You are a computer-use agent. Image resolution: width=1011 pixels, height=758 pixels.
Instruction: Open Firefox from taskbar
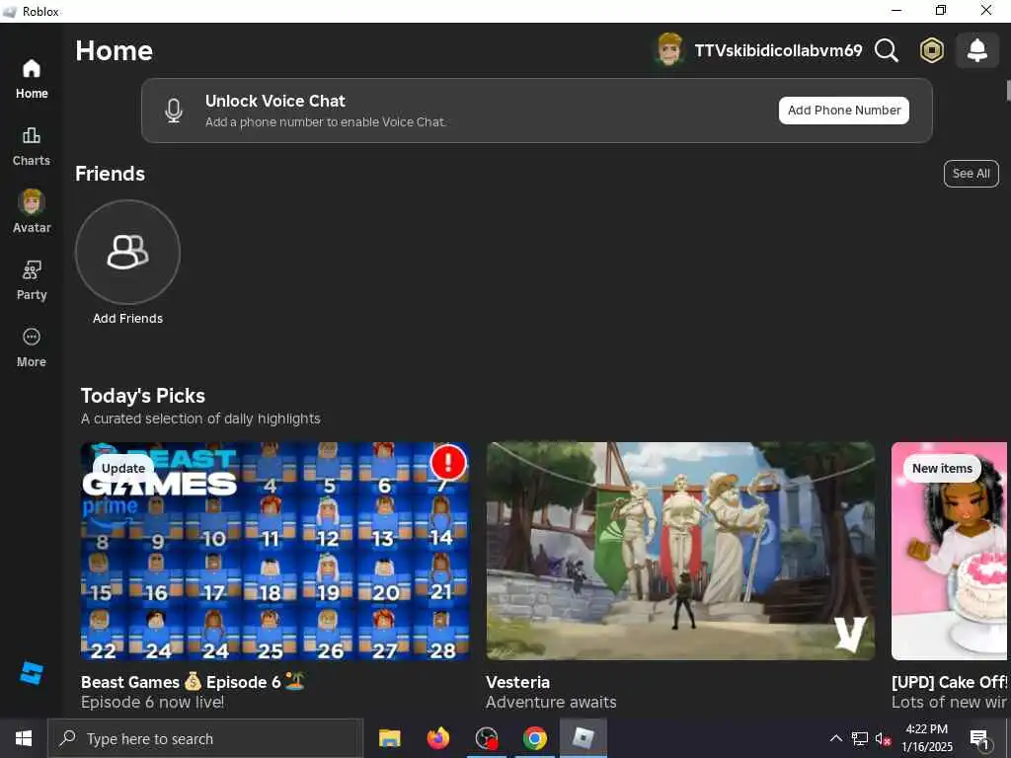pyautogui.click(x=437, y=738)
